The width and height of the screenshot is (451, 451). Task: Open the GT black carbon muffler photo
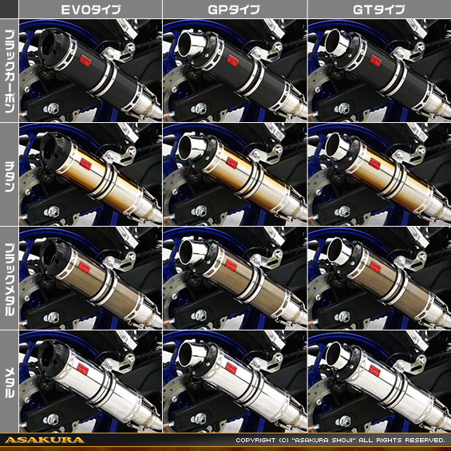click(x=379, y=70)
